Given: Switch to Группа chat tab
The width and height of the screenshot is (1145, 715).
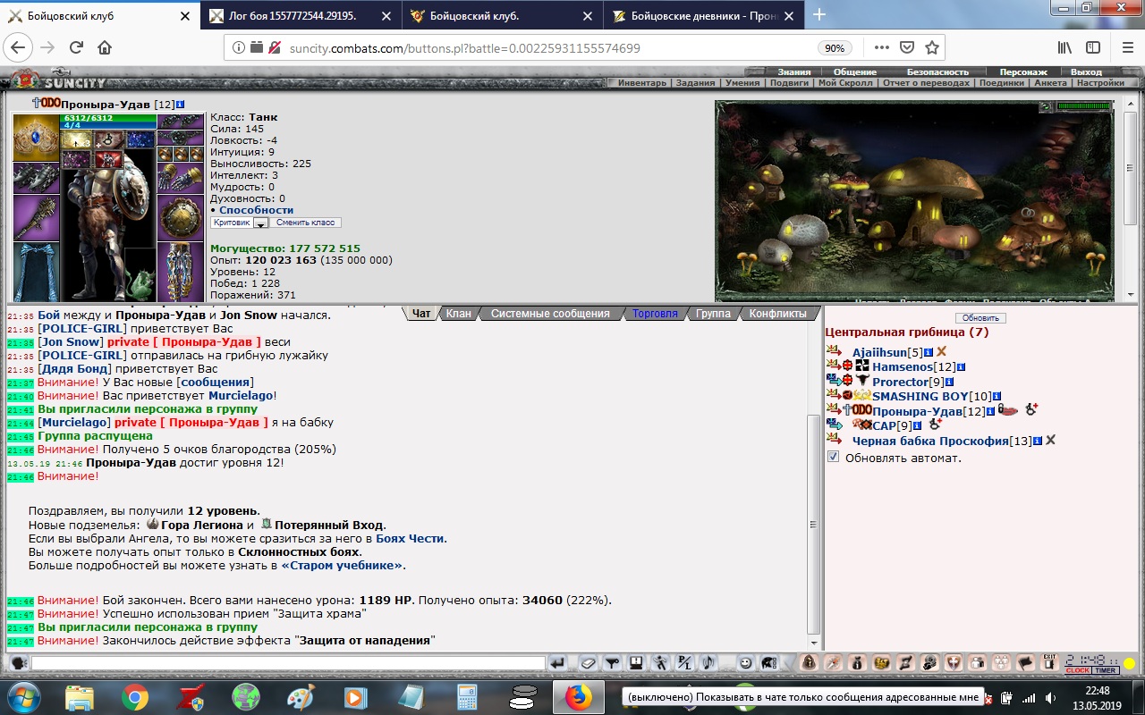Looking at the screenshot, I should [x=713, y=314].
